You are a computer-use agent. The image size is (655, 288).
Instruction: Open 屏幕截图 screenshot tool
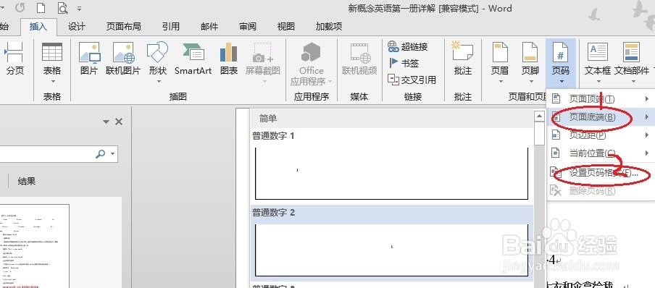tap(263, 63)
